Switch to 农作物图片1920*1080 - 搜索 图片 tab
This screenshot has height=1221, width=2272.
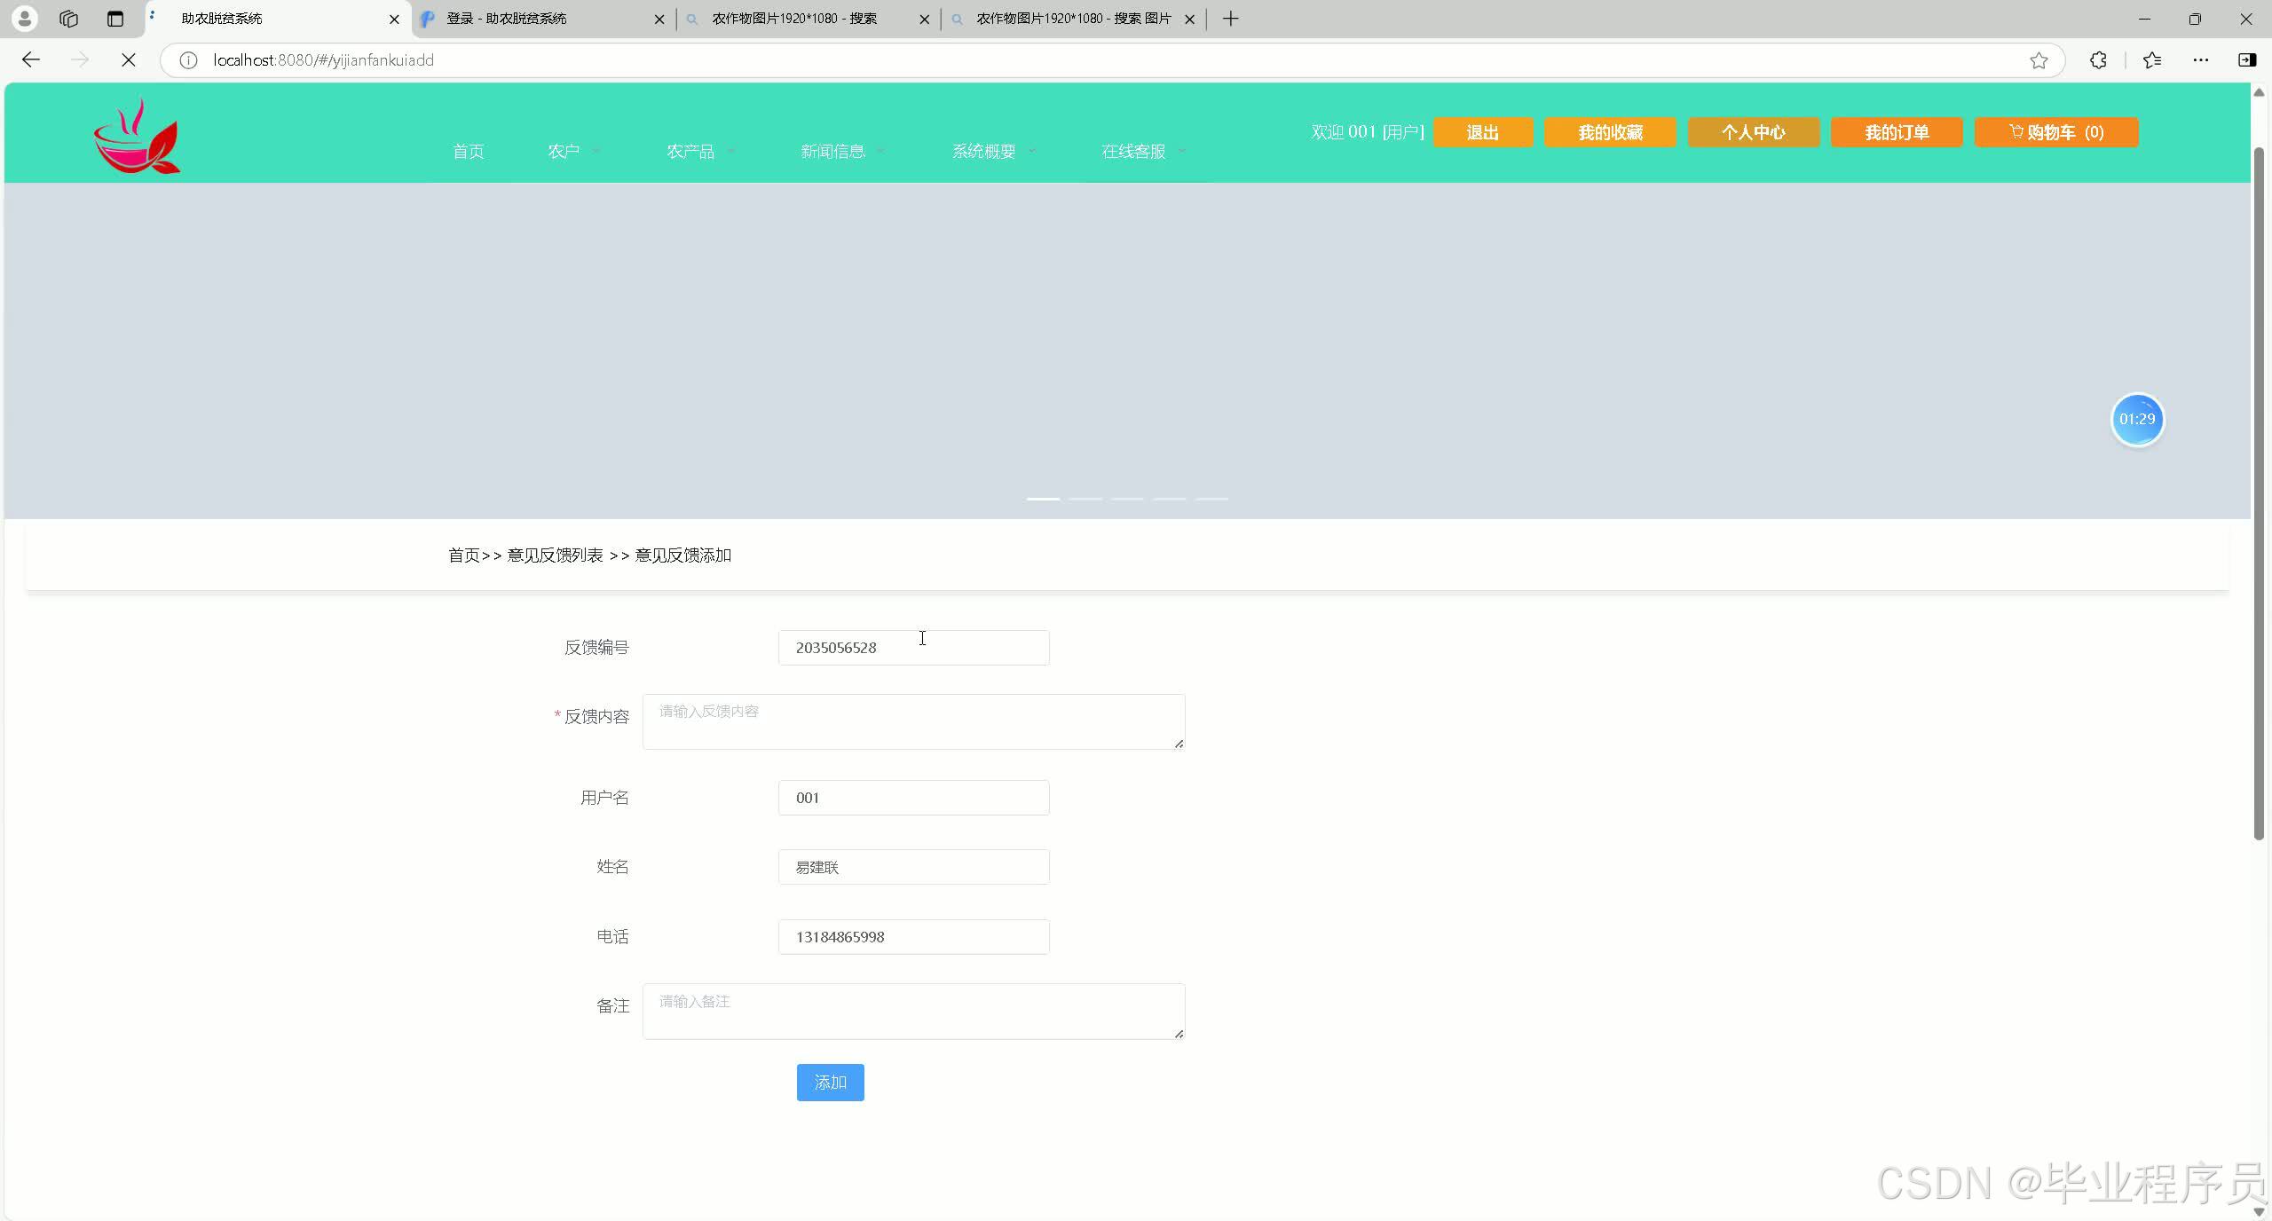1073,19
